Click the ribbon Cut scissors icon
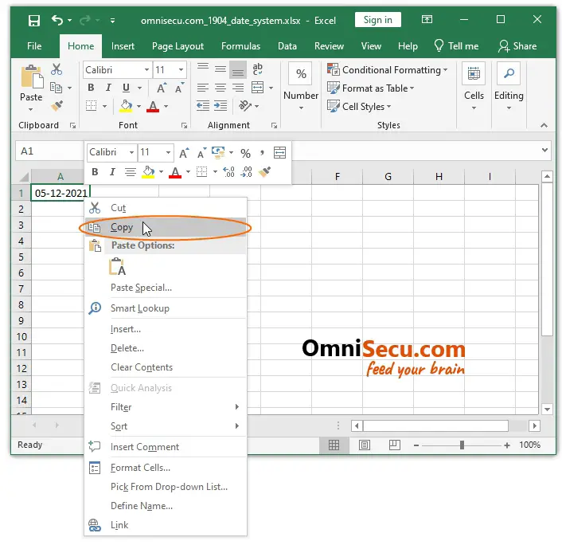The image size is (562, 545). click(x=57, y=69)
